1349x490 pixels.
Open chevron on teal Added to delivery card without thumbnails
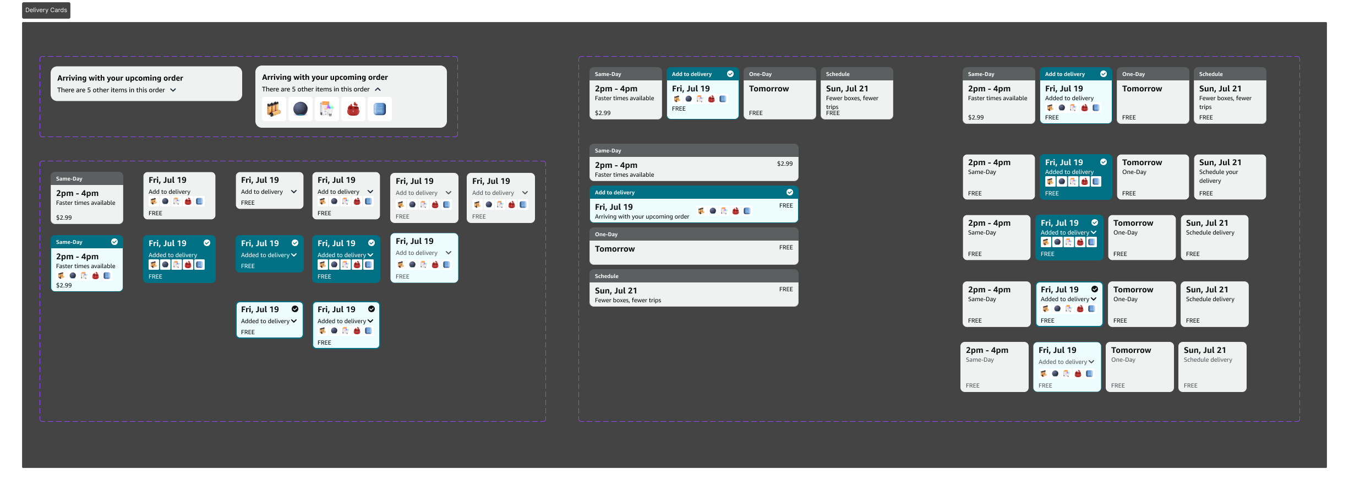click(x=294, y=255)
